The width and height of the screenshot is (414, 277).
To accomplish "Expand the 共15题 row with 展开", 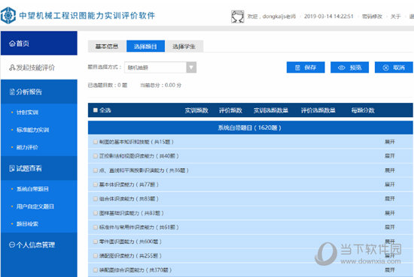I will (x=390, y=142).
